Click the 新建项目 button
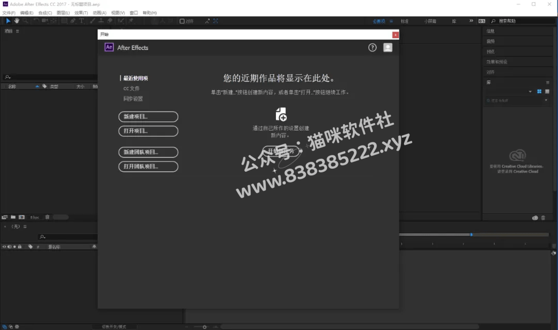This screenshot has height=330, width=558. 148,117
